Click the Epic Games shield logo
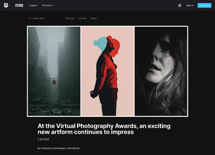This screenshot has height=155, width=215. click(6, 5)
